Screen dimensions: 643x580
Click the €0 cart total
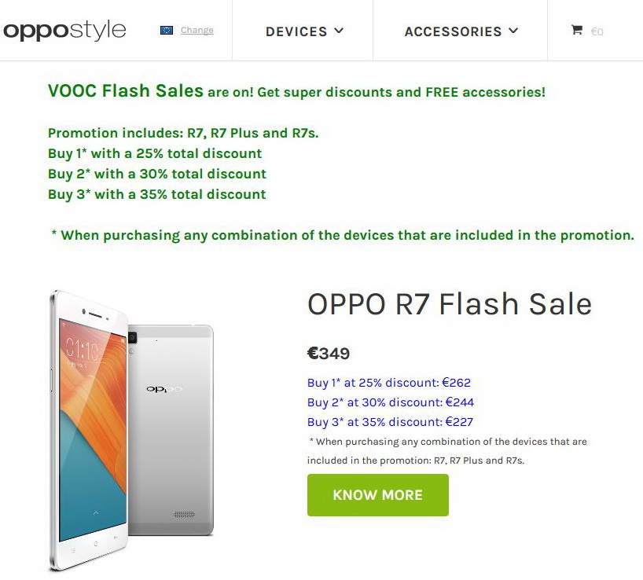click(597, 32)
